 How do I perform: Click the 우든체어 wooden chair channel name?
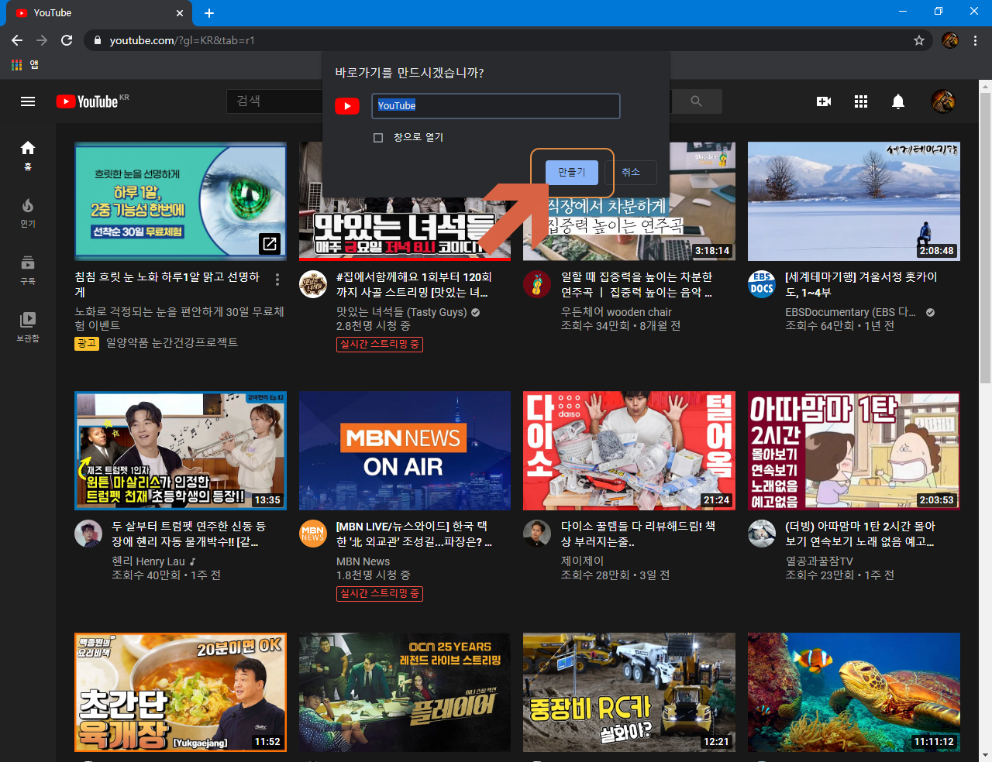(x=616, y=312)
